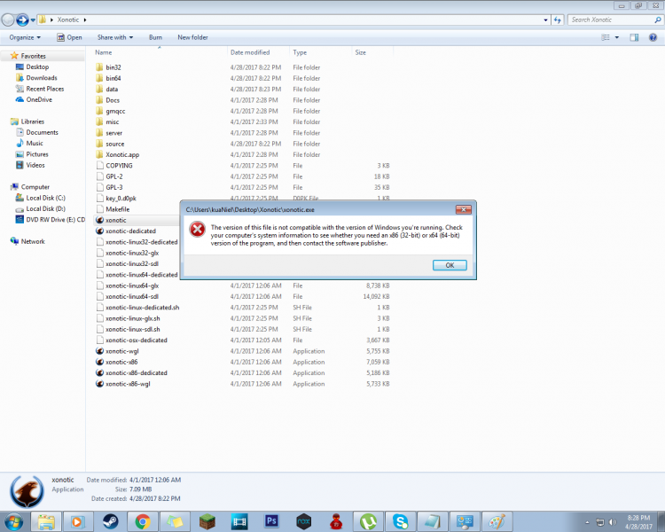
Task: Click the Help question mark icon
Action: coord(653,37)
